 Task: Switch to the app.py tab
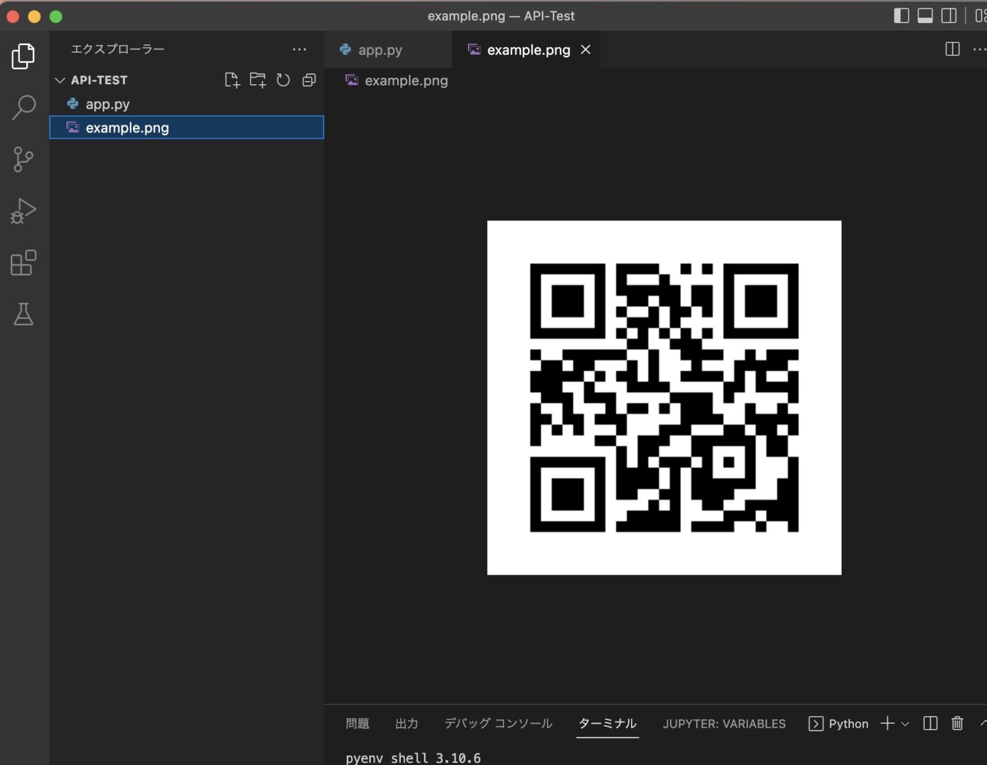click(x=380, y=50)
